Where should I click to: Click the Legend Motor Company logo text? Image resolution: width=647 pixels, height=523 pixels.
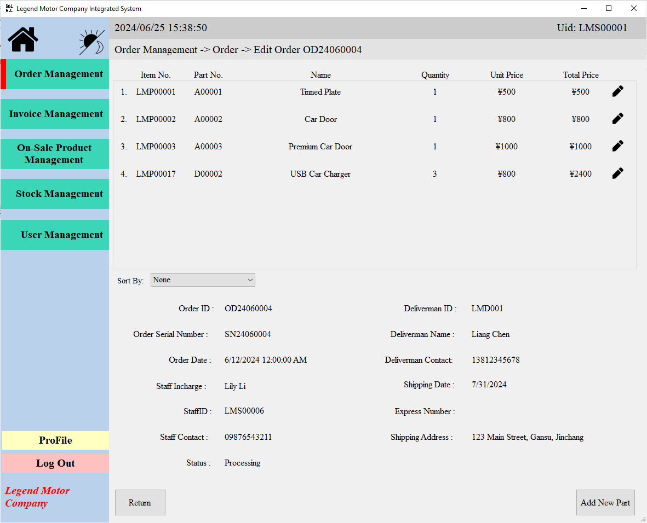37,497
